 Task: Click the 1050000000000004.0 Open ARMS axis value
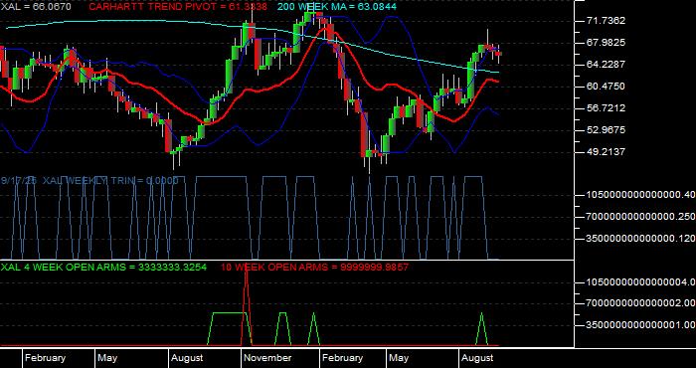(640, 282)
